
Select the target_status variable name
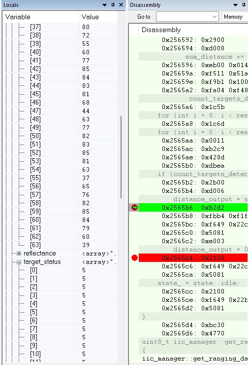click(x=42, y=261)
